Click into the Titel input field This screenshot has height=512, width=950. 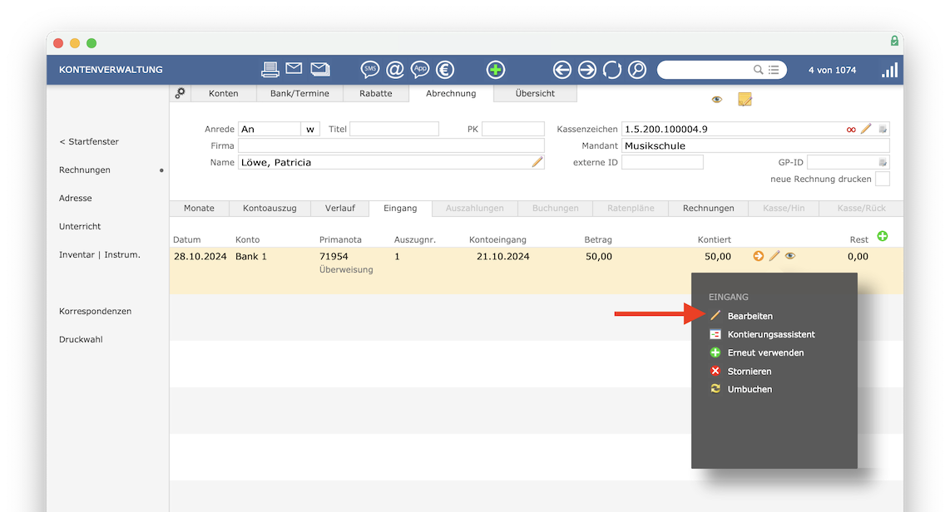click(x=394, y=129)
